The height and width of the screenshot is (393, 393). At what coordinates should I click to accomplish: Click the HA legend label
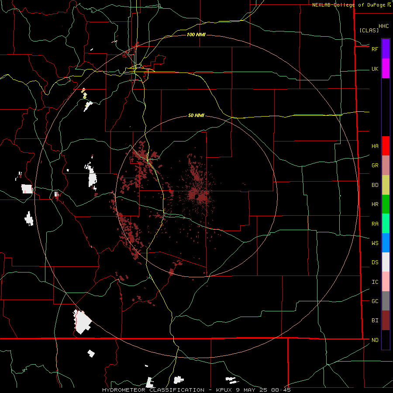tap(375, 146)
